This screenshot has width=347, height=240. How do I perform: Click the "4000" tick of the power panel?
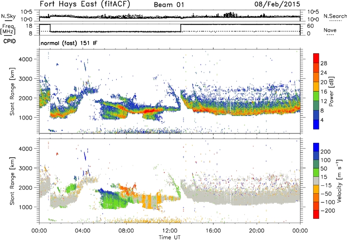25,59
